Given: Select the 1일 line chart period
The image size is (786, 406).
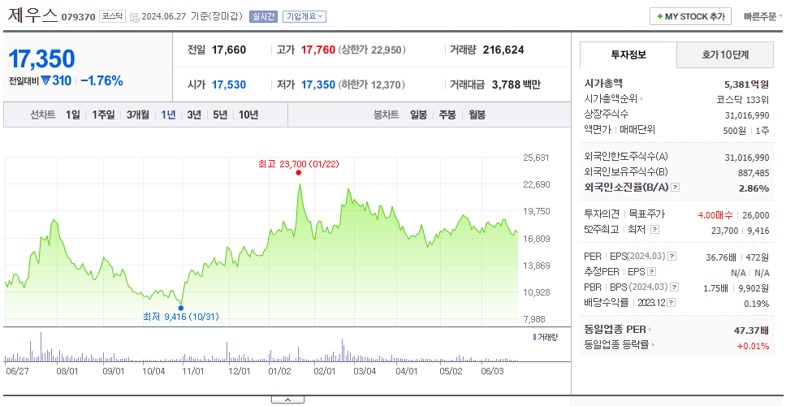Looking at the screenshot, I should coord(73,114).
